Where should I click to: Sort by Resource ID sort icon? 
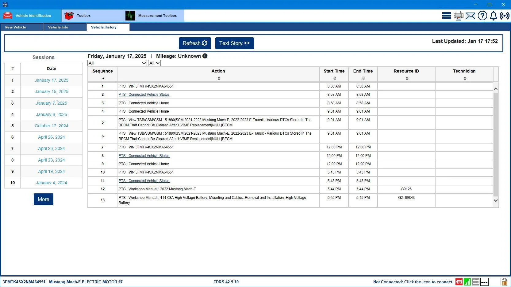coord(407,79)
